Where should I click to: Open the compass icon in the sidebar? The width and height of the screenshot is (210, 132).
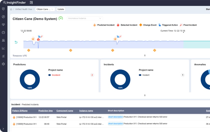coord(3,17)
